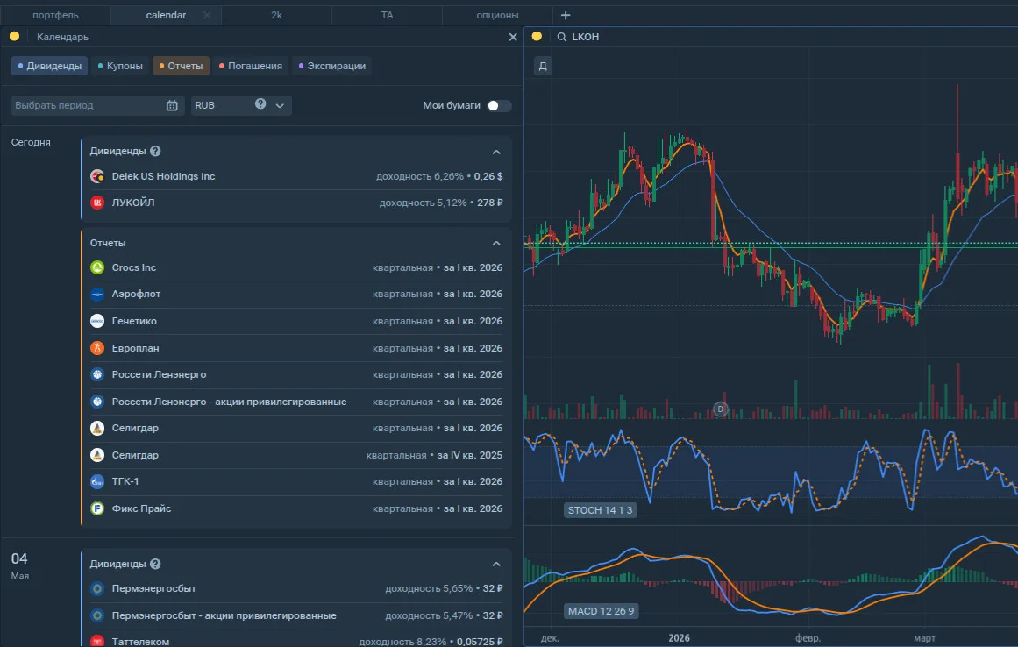Open Селигдар report for IV кв. 2025
Image resolution: width=1018 pixels, height=647 pixels.
(x=296, y=455)
